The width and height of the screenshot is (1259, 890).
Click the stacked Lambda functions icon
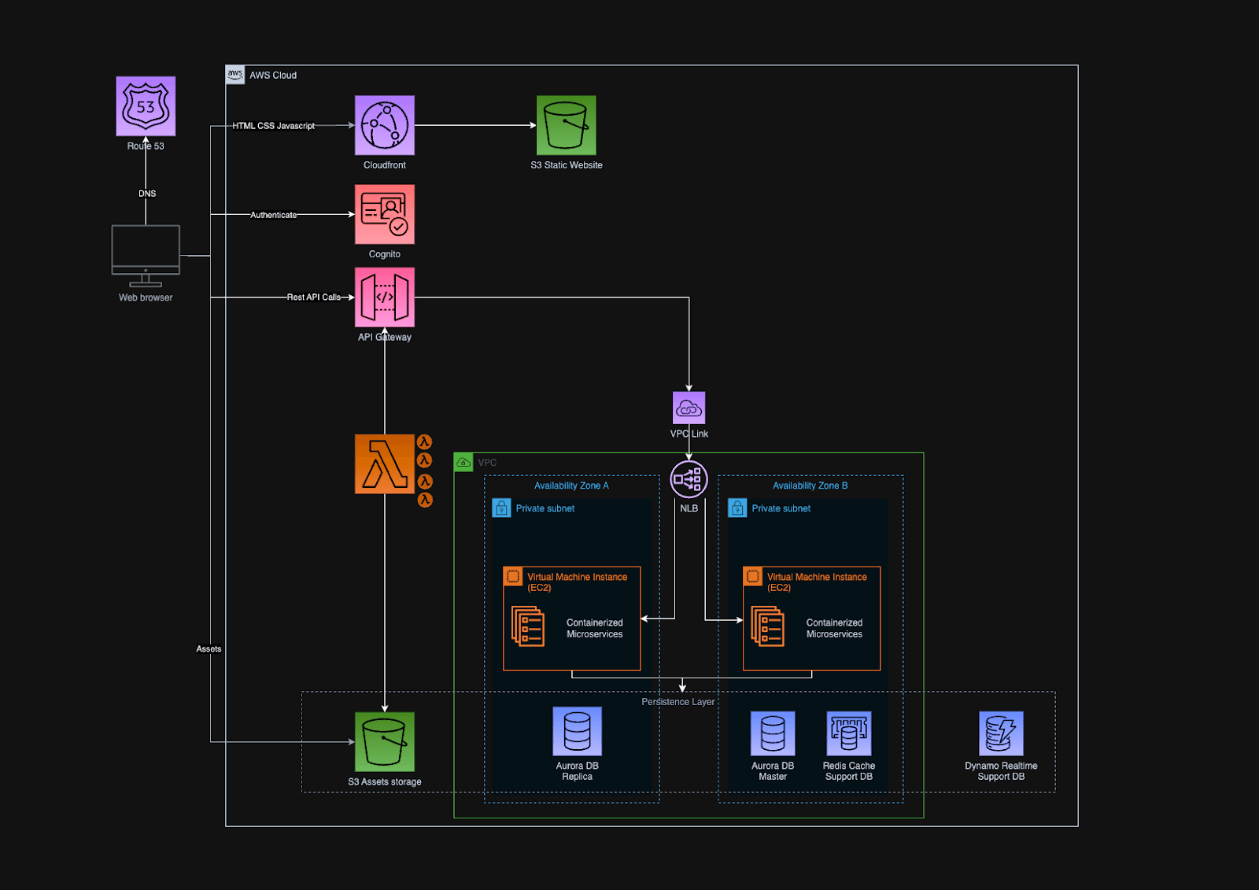(386, 464)
